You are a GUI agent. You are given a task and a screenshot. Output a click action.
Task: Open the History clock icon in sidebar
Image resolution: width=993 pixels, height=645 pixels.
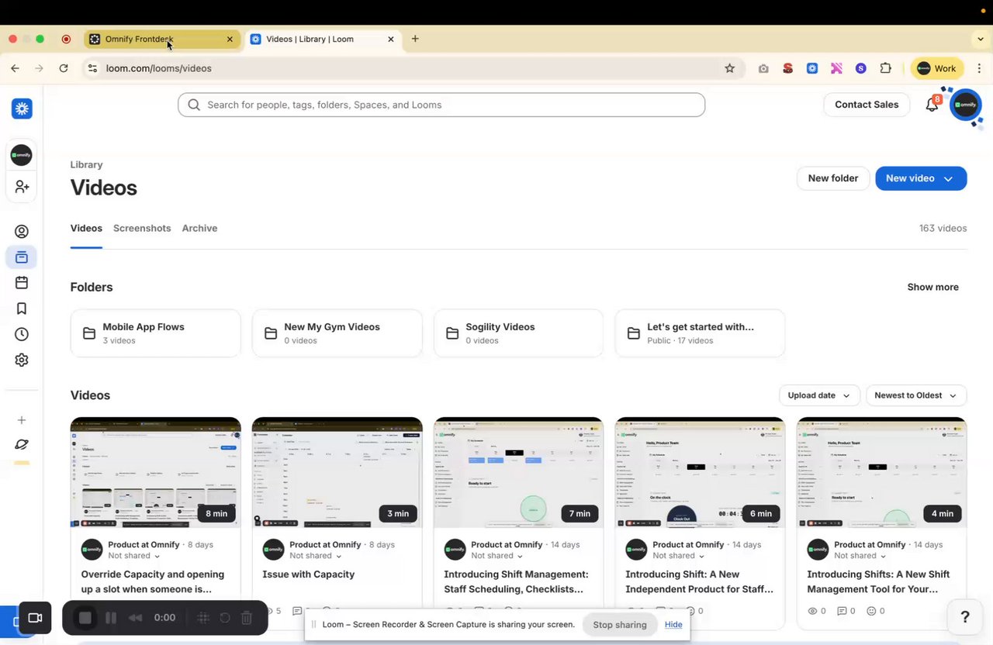point(22,334)
